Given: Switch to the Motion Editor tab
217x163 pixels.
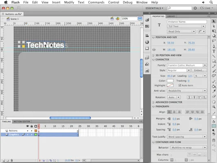Looking at the screenshot, I should coord(22,121).
